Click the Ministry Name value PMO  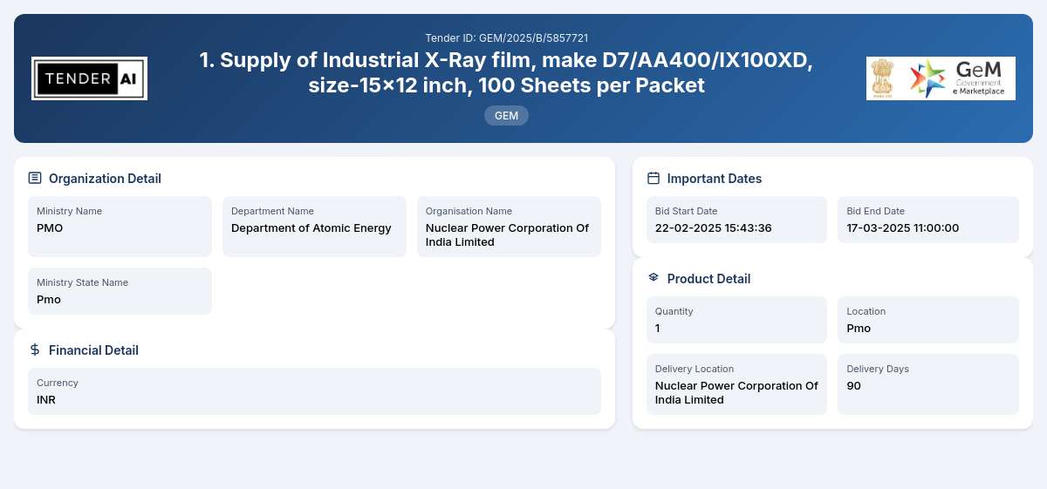pyautogui.click(x=50, y=228)
